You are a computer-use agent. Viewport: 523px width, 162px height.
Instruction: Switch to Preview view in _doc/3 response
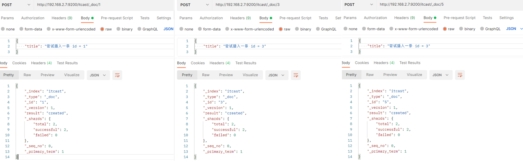pos(226,75)
